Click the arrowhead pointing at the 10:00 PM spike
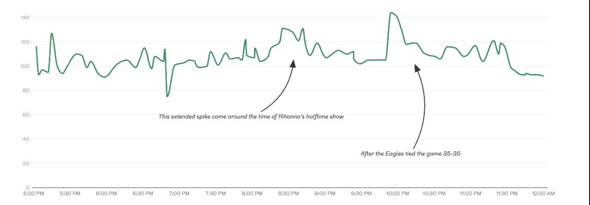The width and height of the screenshot is (590, 205). (417, 68)
